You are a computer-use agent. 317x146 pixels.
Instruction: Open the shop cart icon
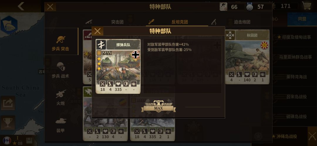(306, 6)
